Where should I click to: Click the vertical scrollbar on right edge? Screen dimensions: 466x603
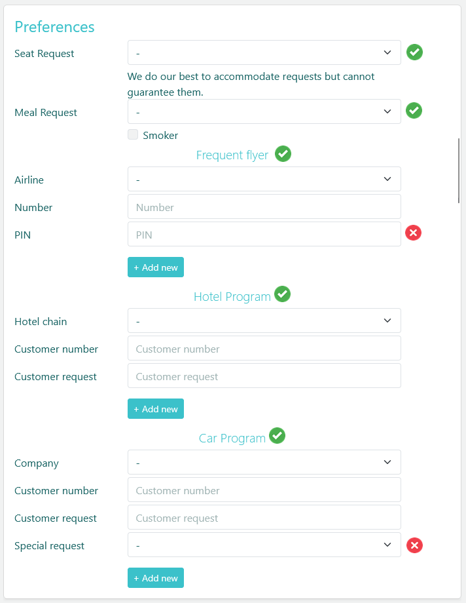tap(459, 170)
